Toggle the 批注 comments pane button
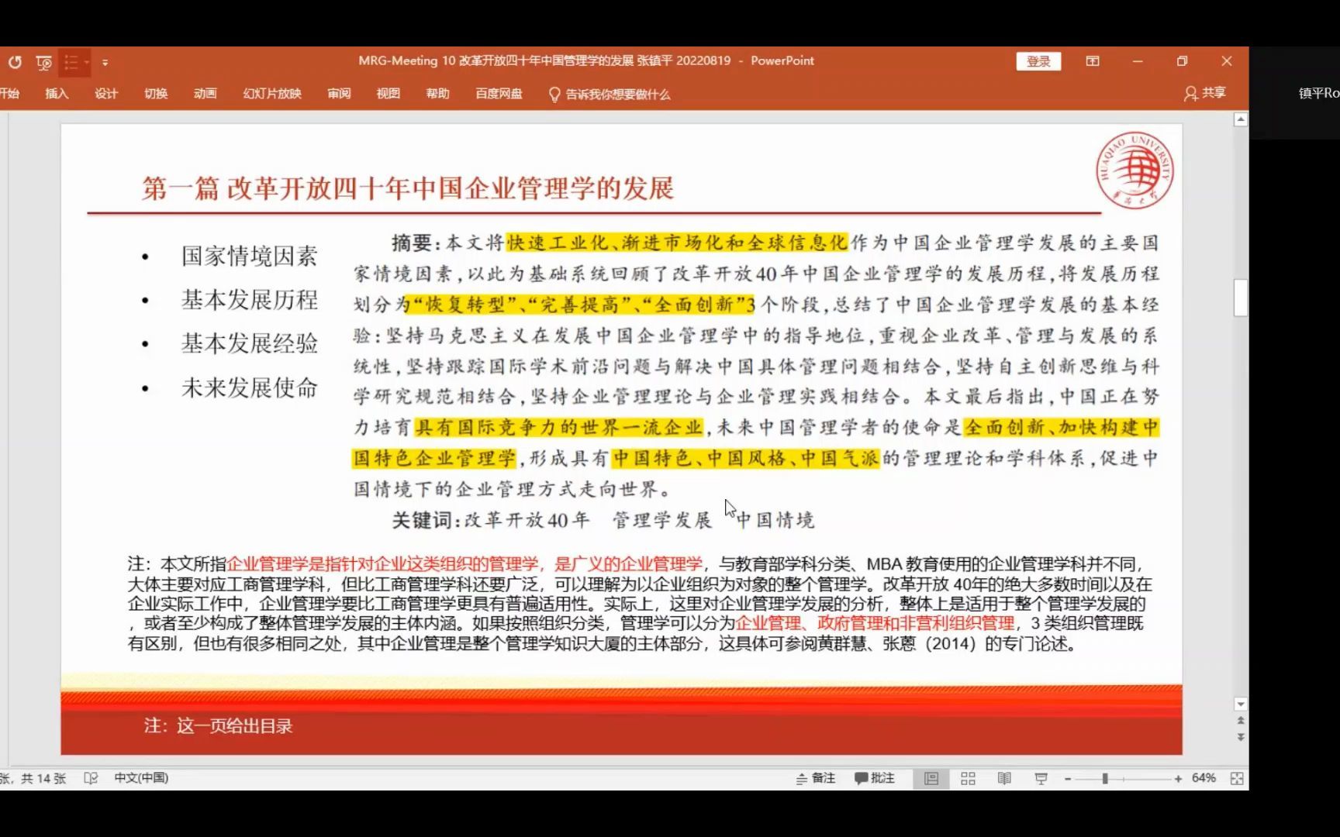Screen dimensions: 1340x837 pos(875,778)
